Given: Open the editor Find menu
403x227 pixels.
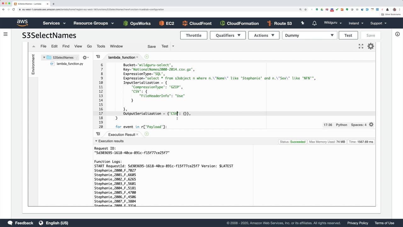Looking at the screenshot, I should tap(66, 46).
